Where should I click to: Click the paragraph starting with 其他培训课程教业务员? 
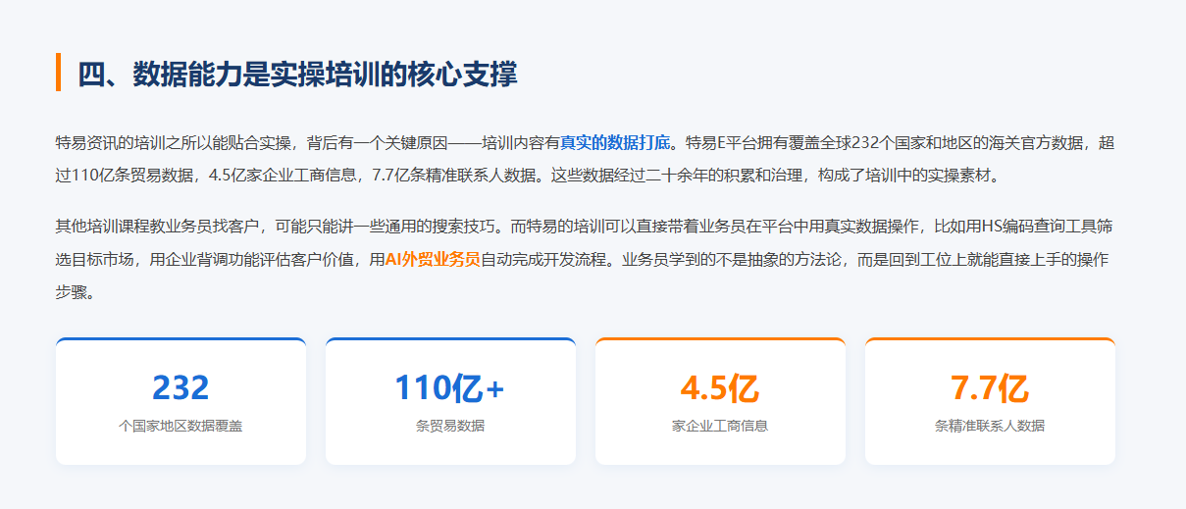[x=586, y=259]
